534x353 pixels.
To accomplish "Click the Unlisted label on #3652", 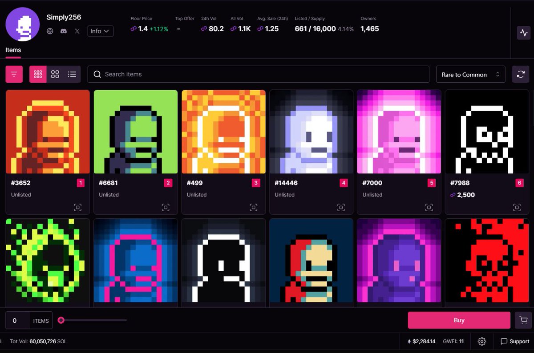I will [21, 195].
